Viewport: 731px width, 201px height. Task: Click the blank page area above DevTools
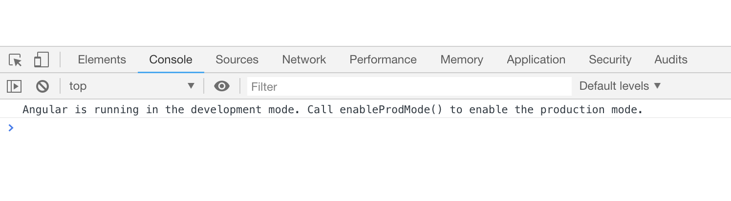coord(365,22)
